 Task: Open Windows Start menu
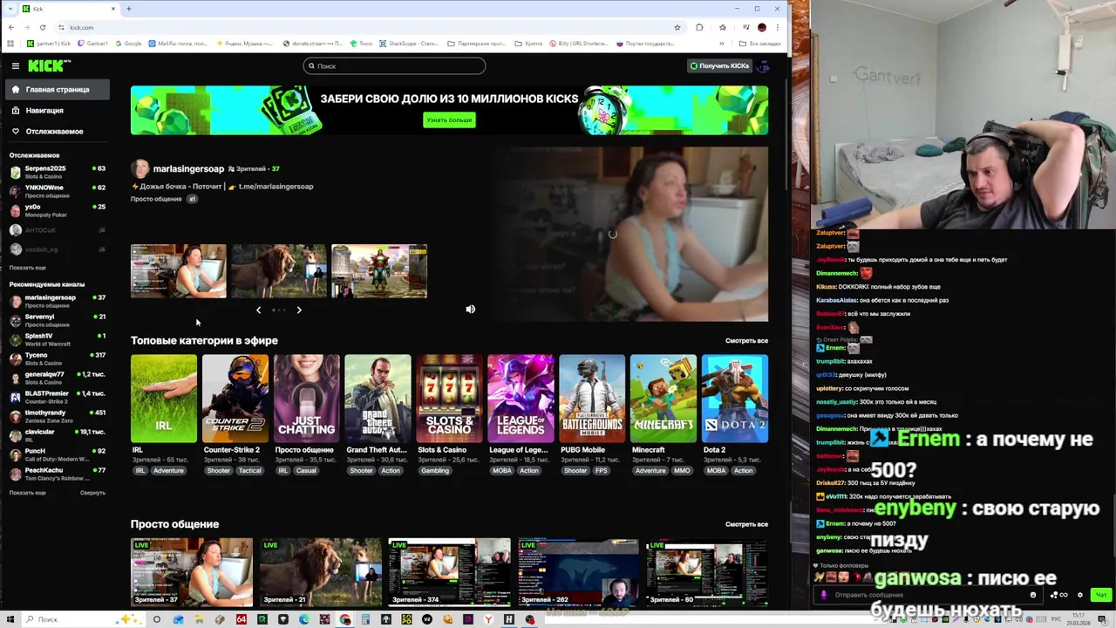(10, 619)
